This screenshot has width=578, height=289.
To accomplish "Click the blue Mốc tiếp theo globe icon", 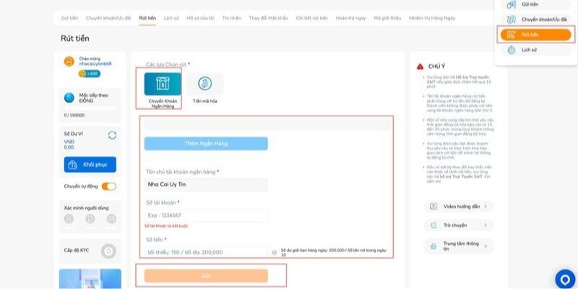I will coord(69,98).
